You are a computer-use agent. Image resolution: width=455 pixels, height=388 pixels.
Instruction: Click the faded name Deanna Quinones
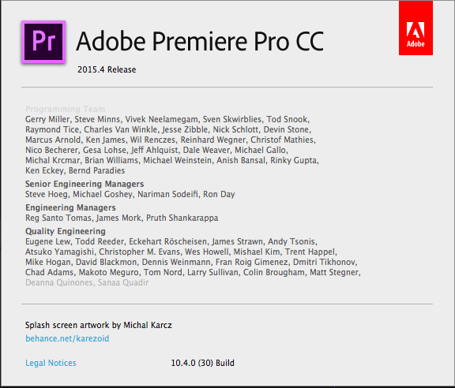pyautogui.click(x=59, y=282)
